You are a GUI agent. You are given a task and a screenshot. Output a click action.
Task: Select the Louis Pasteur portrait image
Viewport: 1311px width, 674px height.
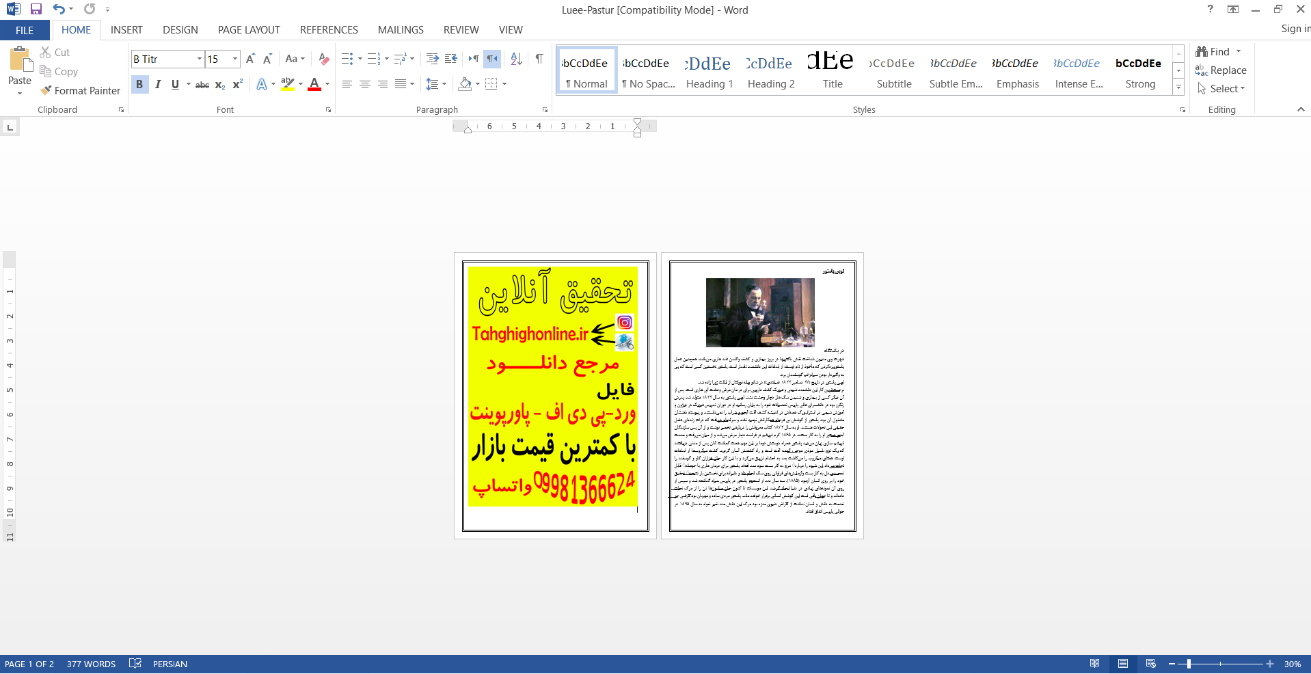pyautogui.click(x=760, y=312)
